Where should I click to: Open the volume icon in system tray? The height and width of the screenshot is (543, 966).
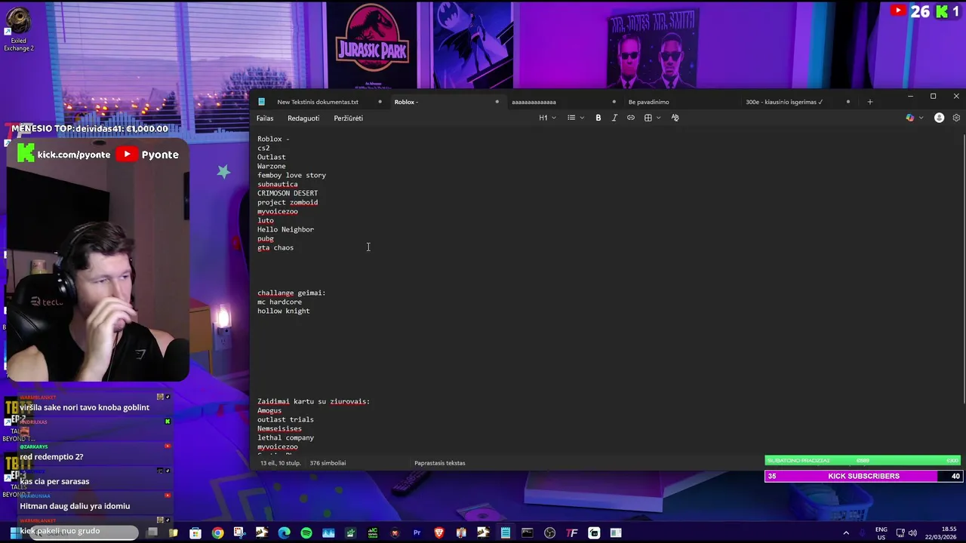[912, 533]
